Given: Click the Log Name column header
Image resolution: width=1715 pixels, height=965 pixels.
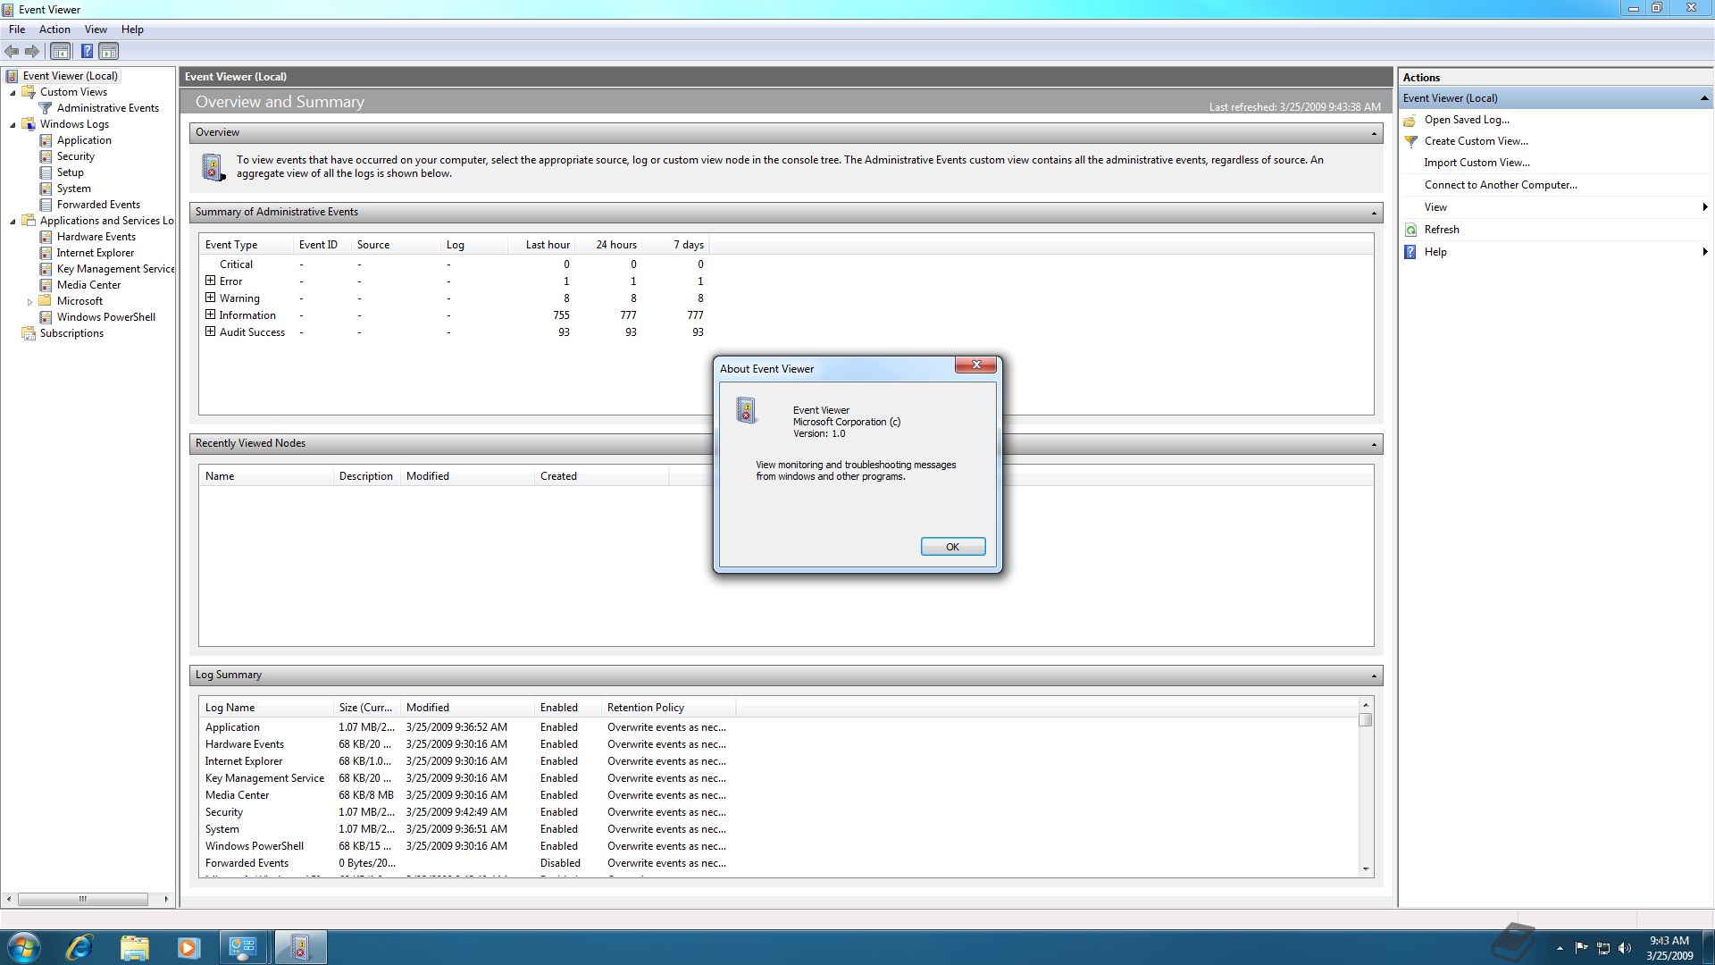Looking at the screenshot, I should 265,708.
